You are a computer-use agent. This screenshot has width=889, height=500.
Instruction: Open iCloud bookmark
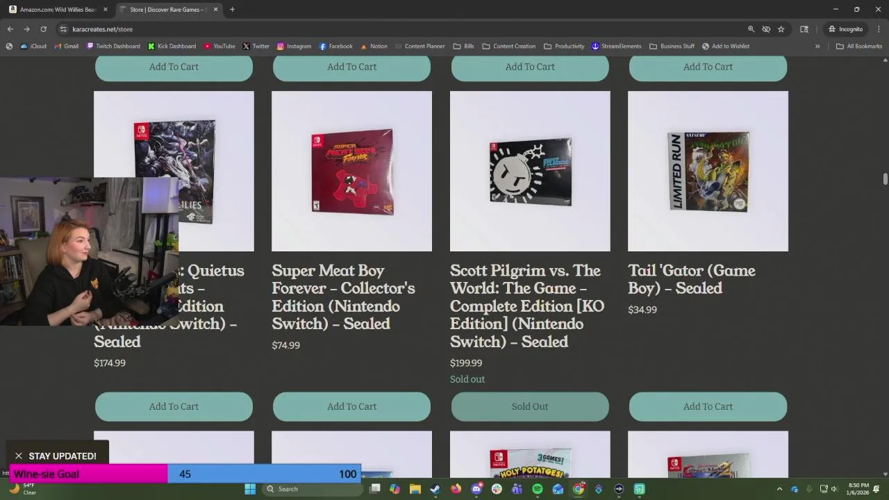[33, 47]
